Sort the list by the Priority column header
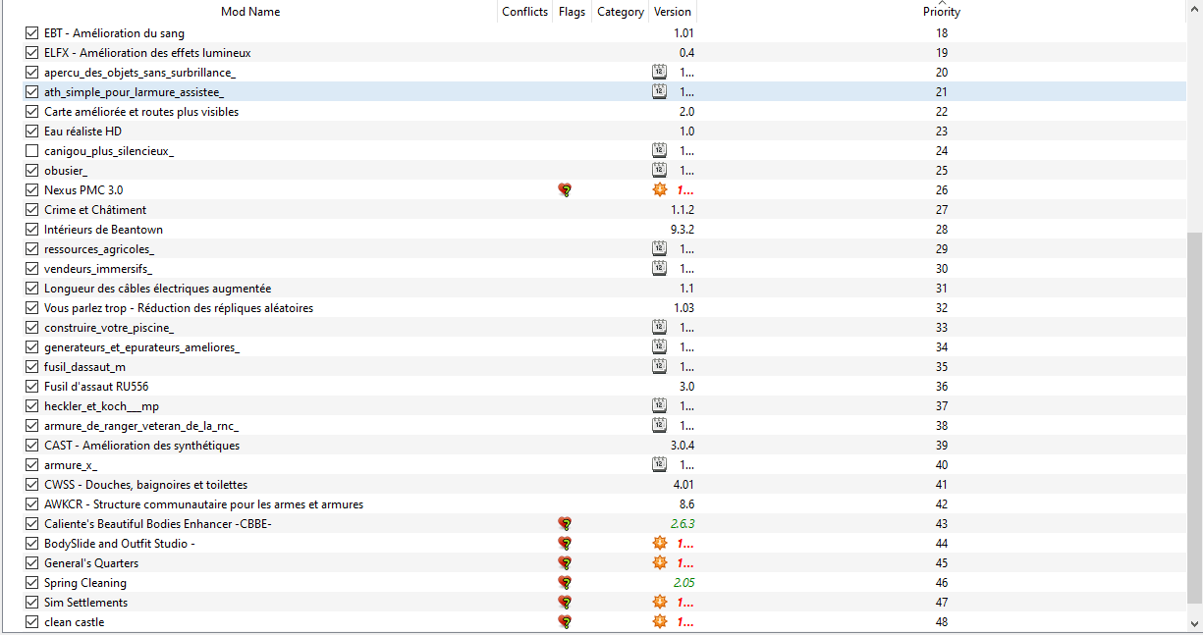This screenshot has height=635, width=1203. (x=941, y=12)
